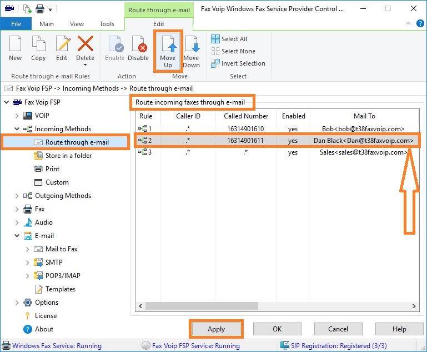
Task: Expand the POP3/IMAP node
Action: click(27, 276)
